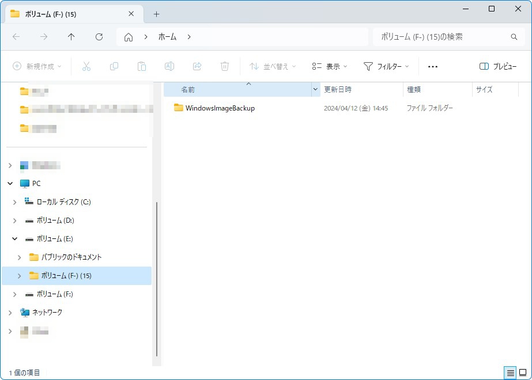
Task: Click the Rename icon in toolbar
Action: click(x=169, y=66)
